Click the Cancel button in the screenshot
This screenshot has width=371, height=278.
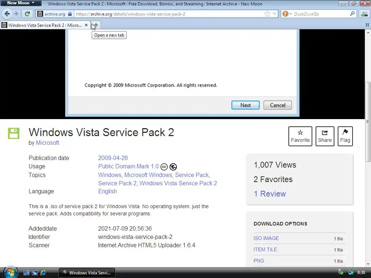[x=278, y=105]
